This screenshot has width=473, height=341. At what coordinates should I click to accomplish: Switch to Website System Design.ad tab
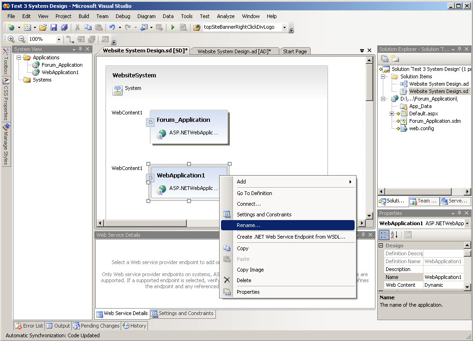point(234,51)
